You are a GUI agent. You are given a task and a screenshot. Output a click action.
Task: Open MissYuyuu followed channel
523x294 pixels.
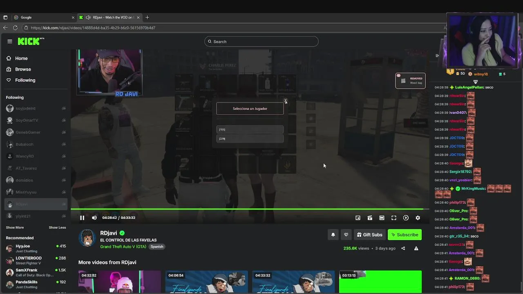coord(36,192)
